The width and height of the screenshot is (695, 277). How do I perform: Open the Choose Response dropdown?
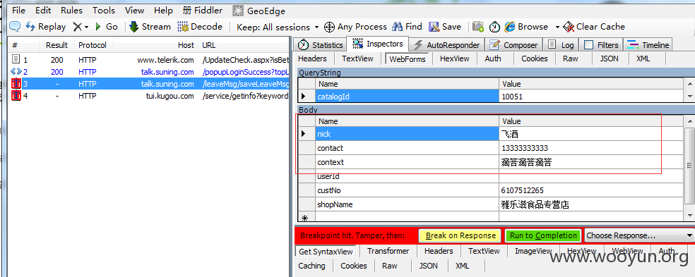[639, 236]
